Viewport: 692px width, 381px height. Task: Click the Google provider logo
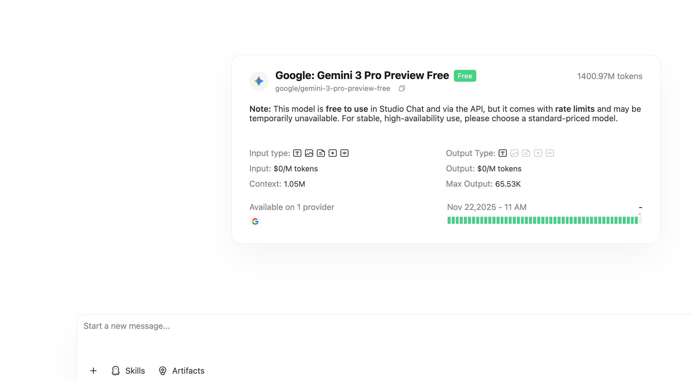255,221
